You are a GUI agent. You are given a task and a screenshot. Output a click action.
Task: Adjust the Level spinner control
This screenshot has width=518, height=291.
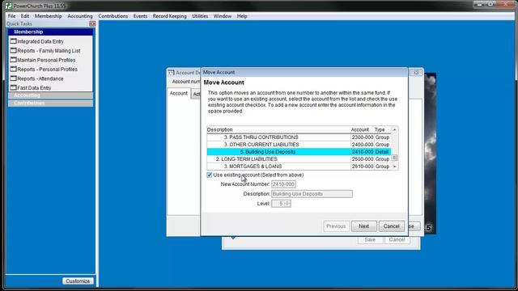pos(288,204)
